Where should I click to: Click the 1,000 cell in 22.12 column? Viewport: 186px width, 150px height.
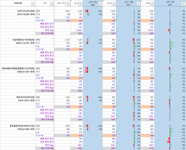click(77, 97)
